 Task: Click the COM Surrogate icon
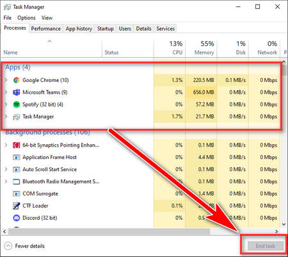[17, 194]
